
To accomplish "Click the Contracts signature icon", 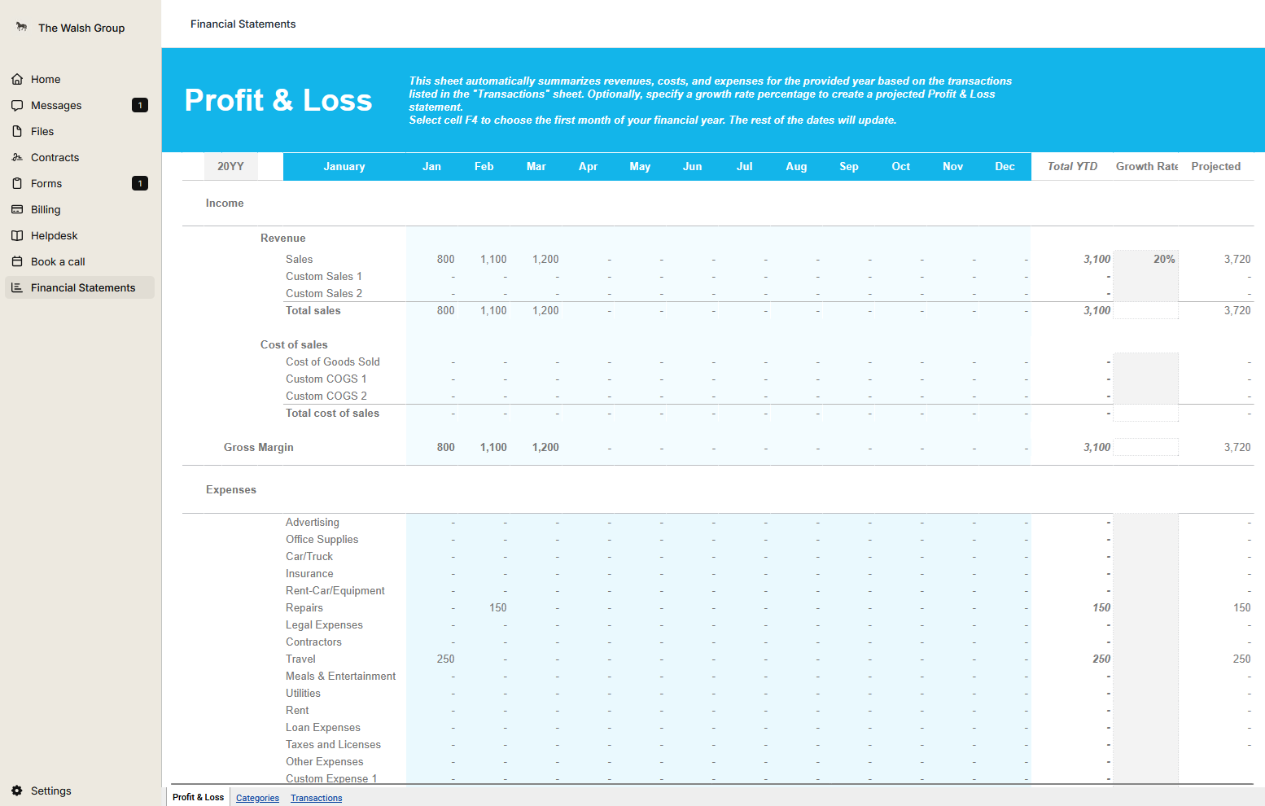I will [x=17, y=157].
